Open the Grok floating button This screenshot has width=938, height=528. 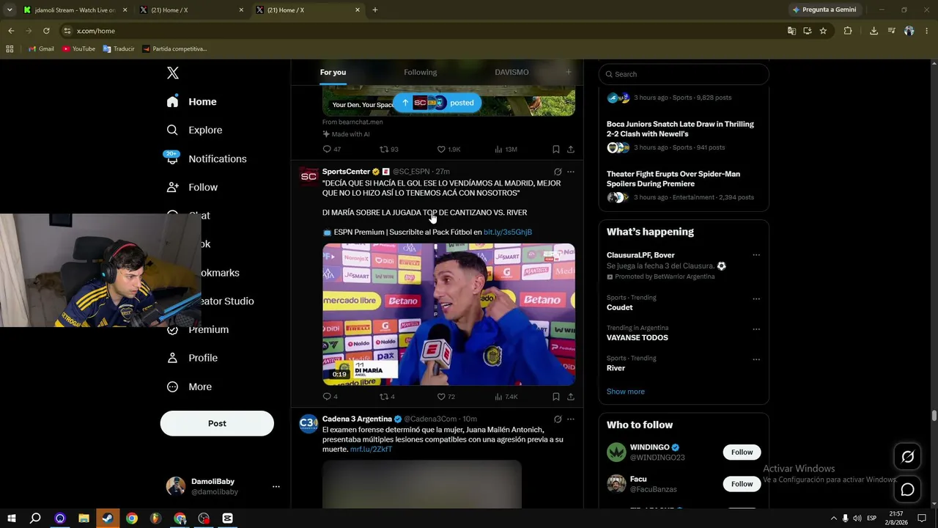pyautogui.click(x=907, y=457)
